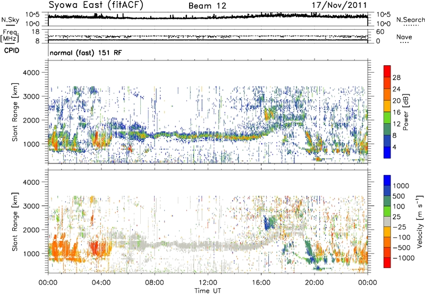Click red top segment of power colorbar
425x294 pixels.
pos(387,71)
